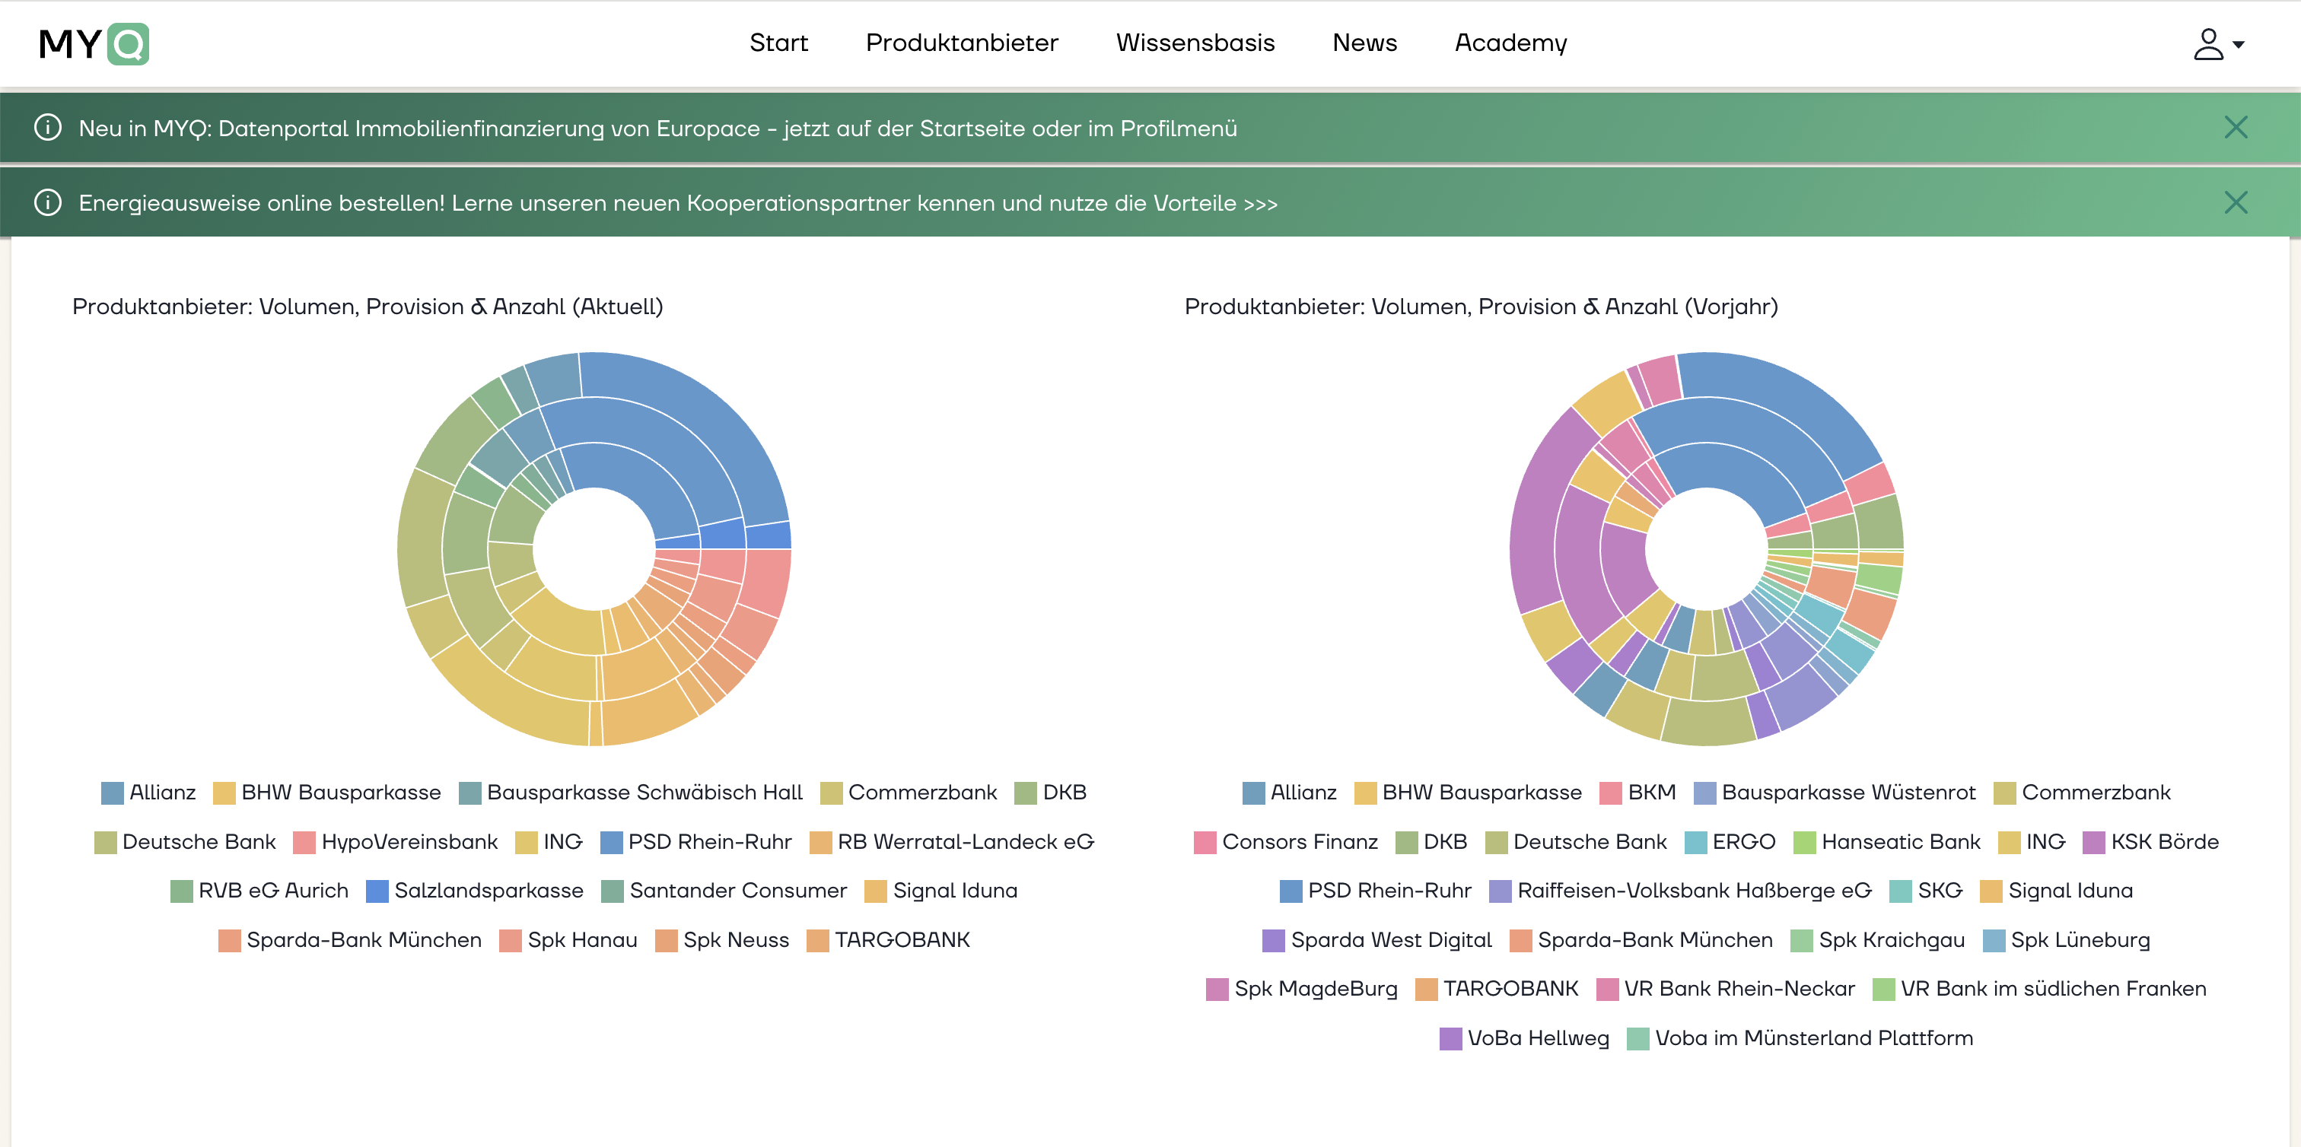Expand the profile menu dropdown arrow
Image resolution: width=2301 pixels, height=1147 pixels.
pos(2239,45)
